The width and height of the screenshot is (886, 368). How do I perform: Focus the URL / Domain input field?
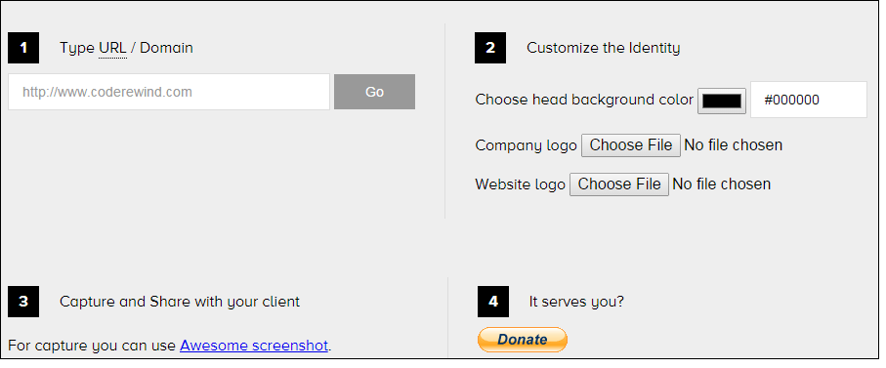pyautogui.click(x=169, y=92)
